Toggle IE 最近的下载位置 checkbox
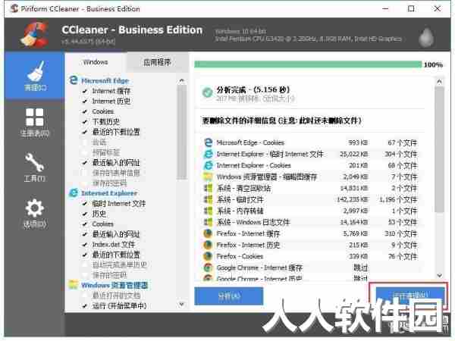Image resolution: width=455 pixels, height=341 pixels. [x=85, y=255]
